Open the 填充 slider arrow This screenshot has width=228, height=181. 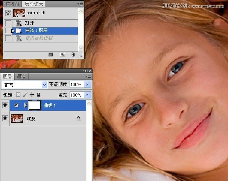click(88, 95)
